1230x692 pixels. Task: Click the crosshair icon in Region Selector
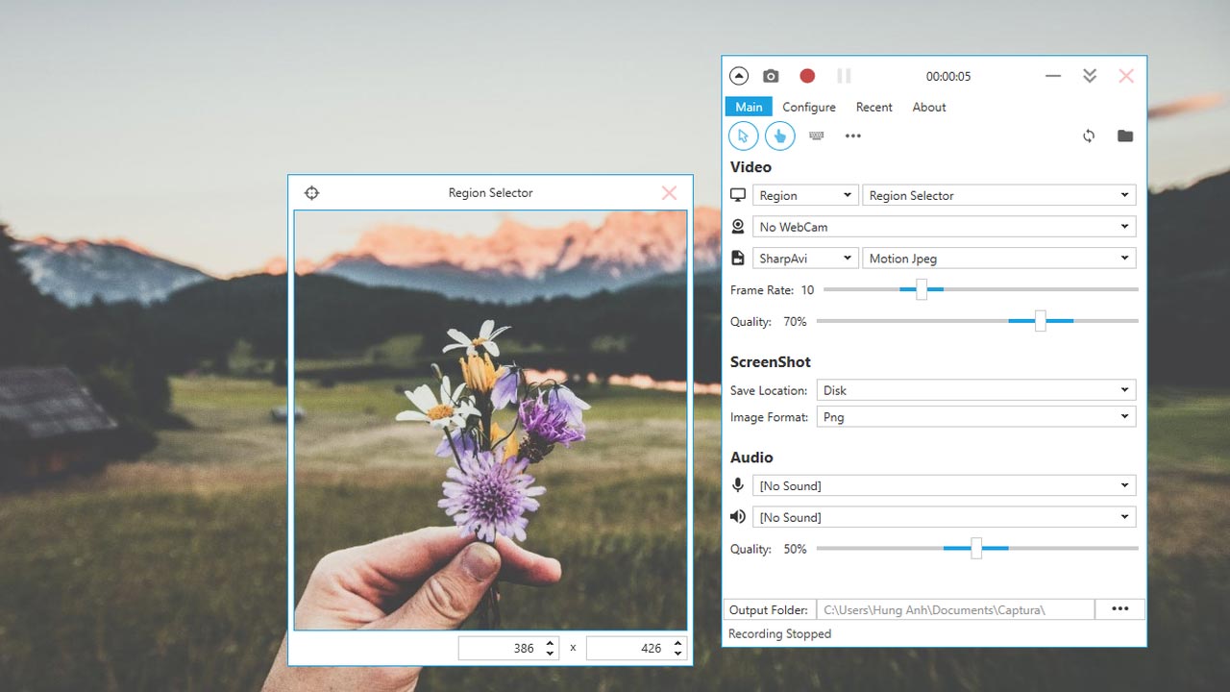311,193
